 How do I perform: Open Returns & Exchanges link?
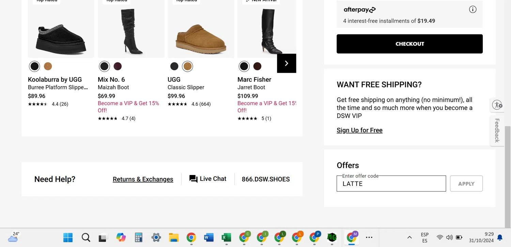click(x=143, y=179)
